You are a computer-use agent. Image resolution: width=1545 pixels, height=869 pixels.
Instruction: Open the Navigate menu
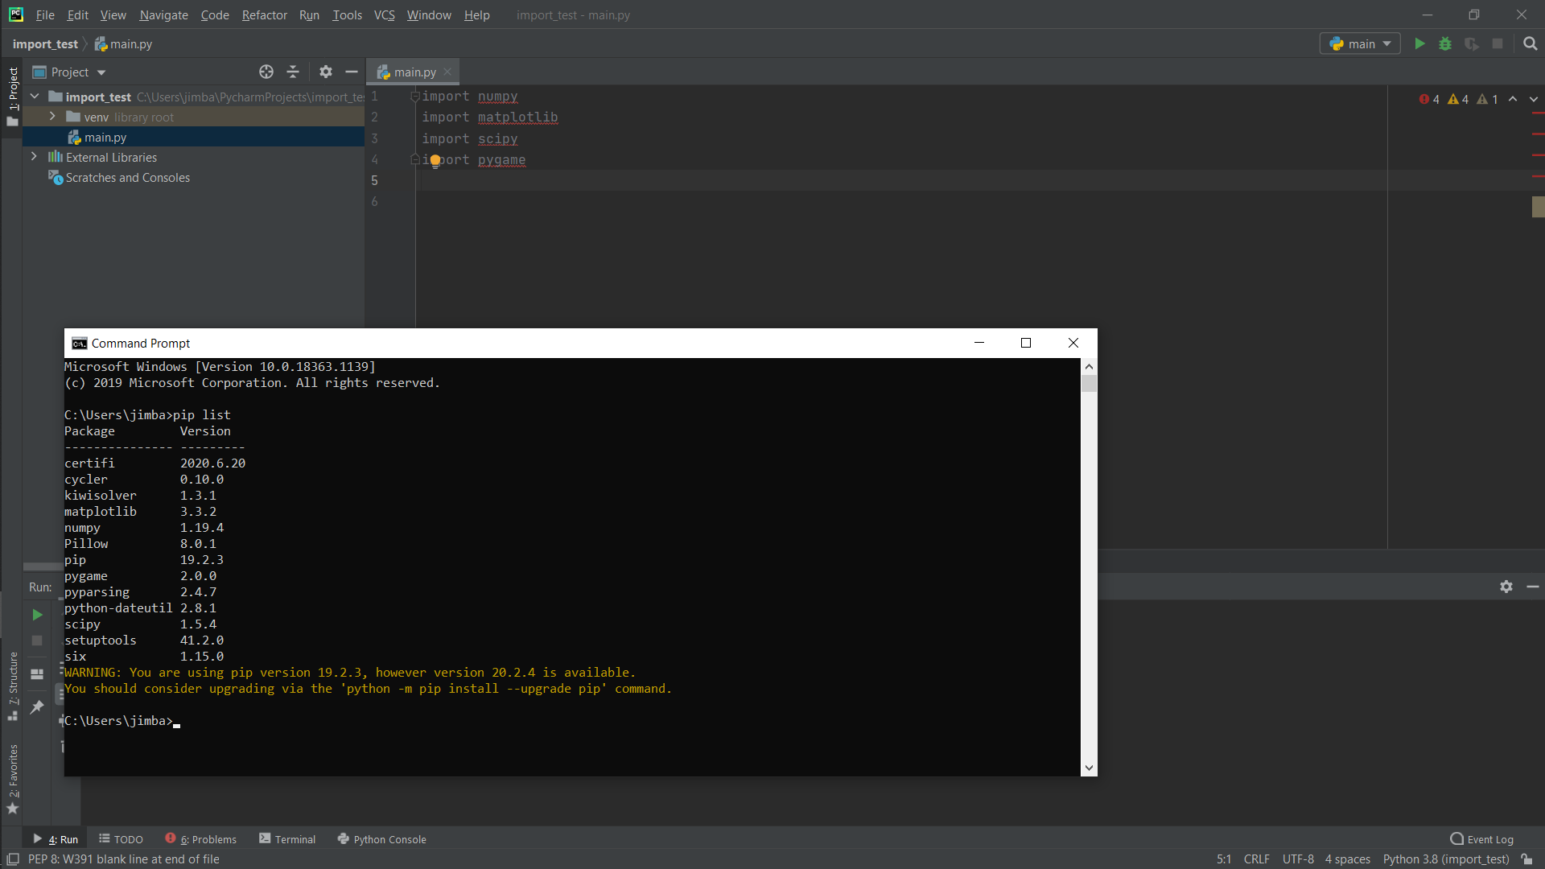(x=163, y=14)
